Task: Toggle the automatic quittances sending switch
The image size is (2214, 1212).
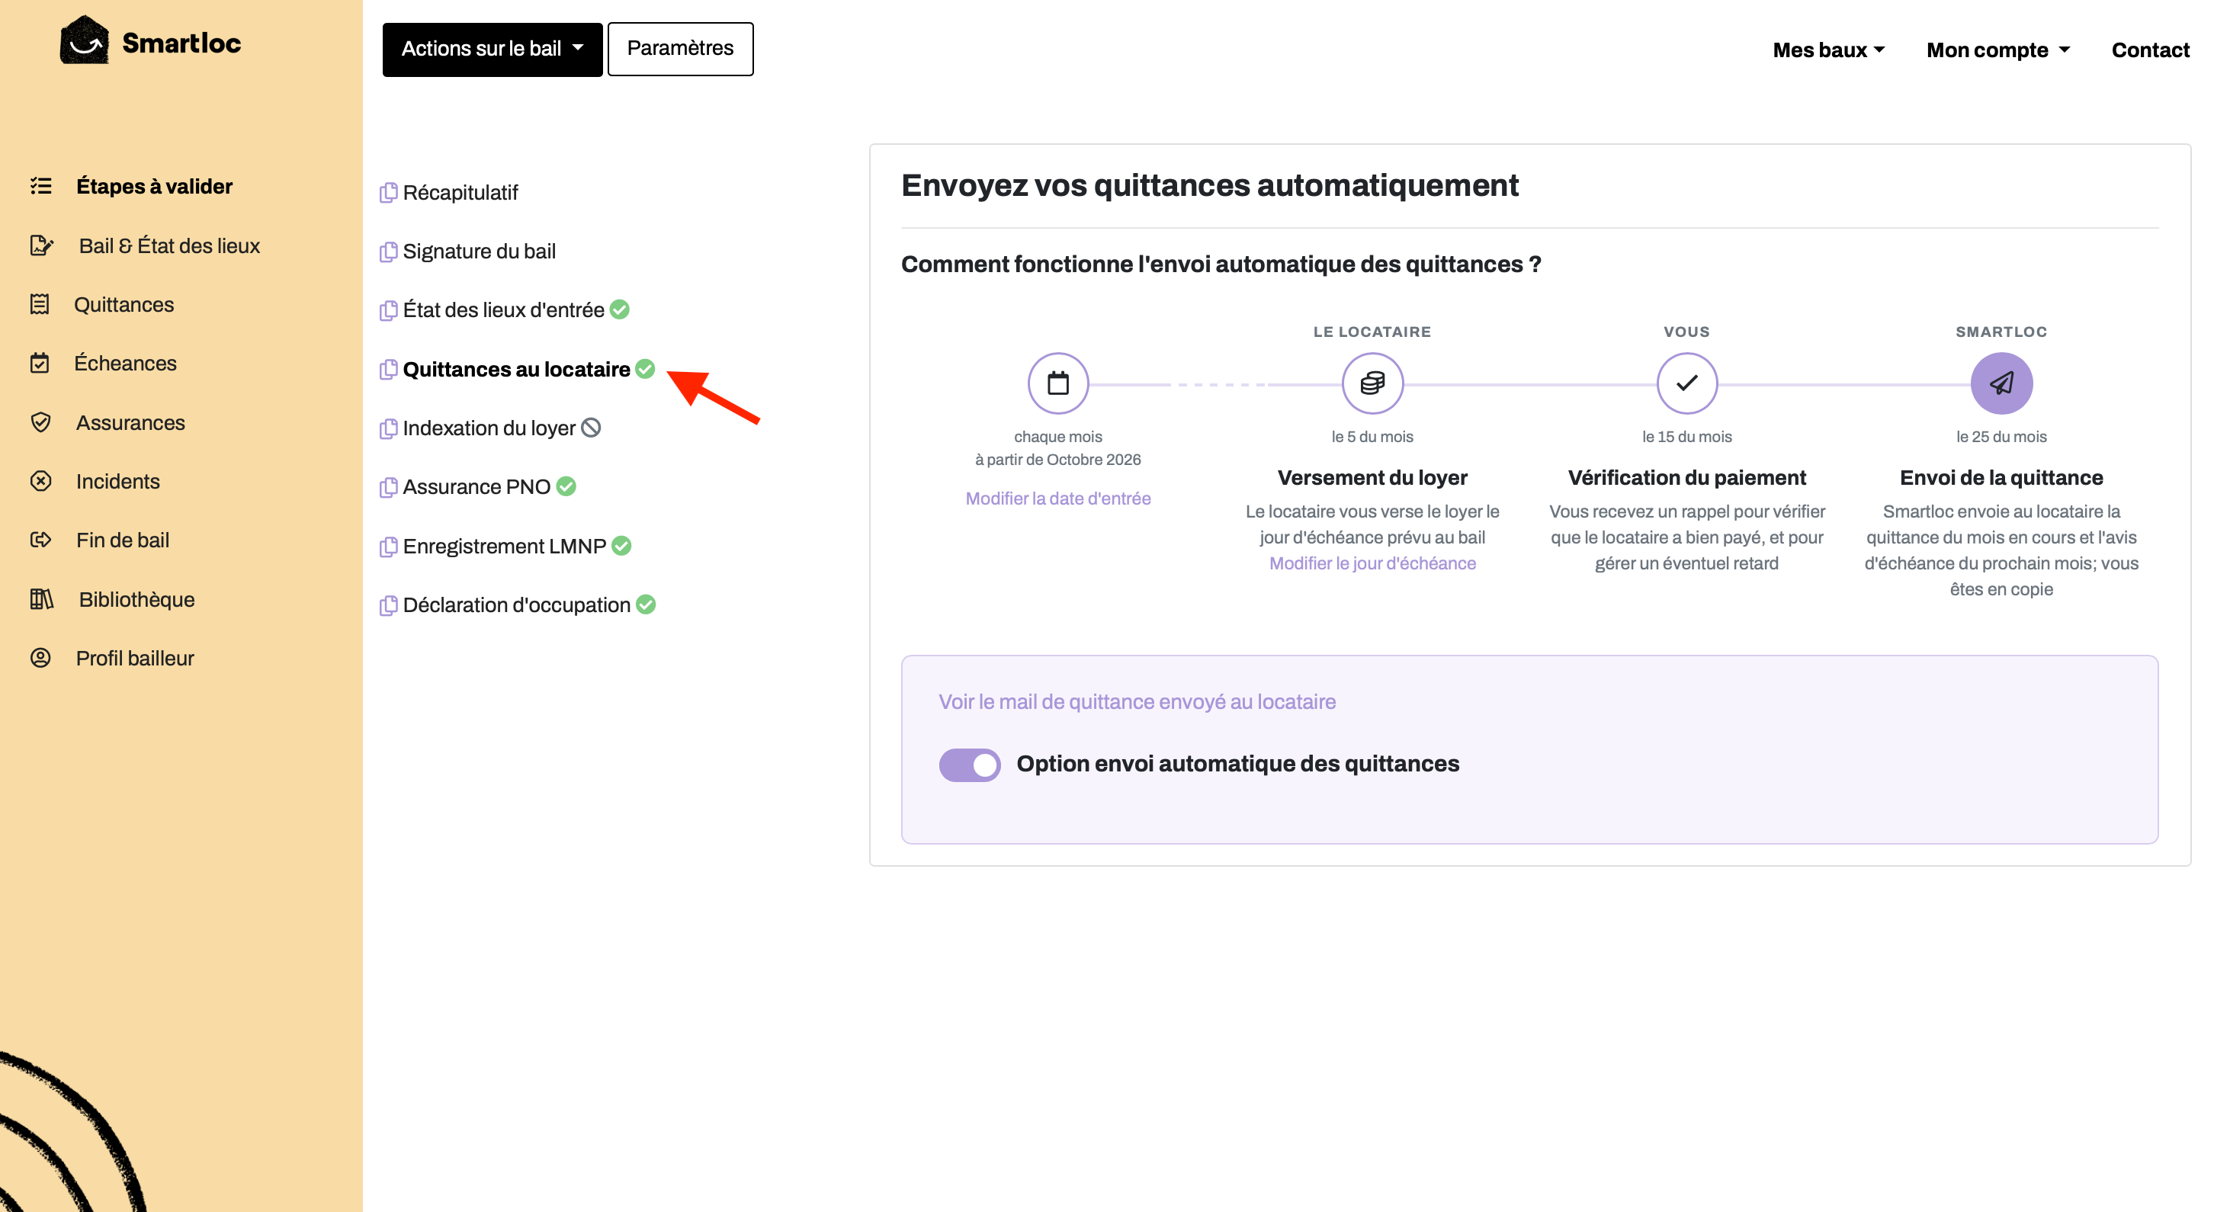Action: [970, 764]
